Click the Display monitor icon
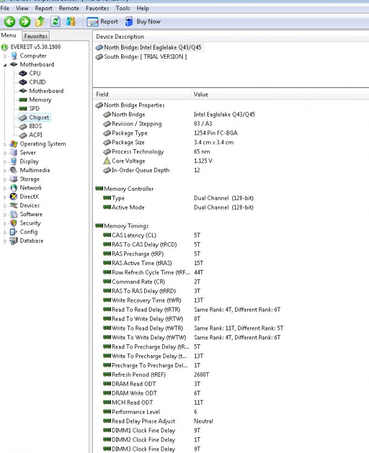The image size is (369, 453). pos(13,161)
